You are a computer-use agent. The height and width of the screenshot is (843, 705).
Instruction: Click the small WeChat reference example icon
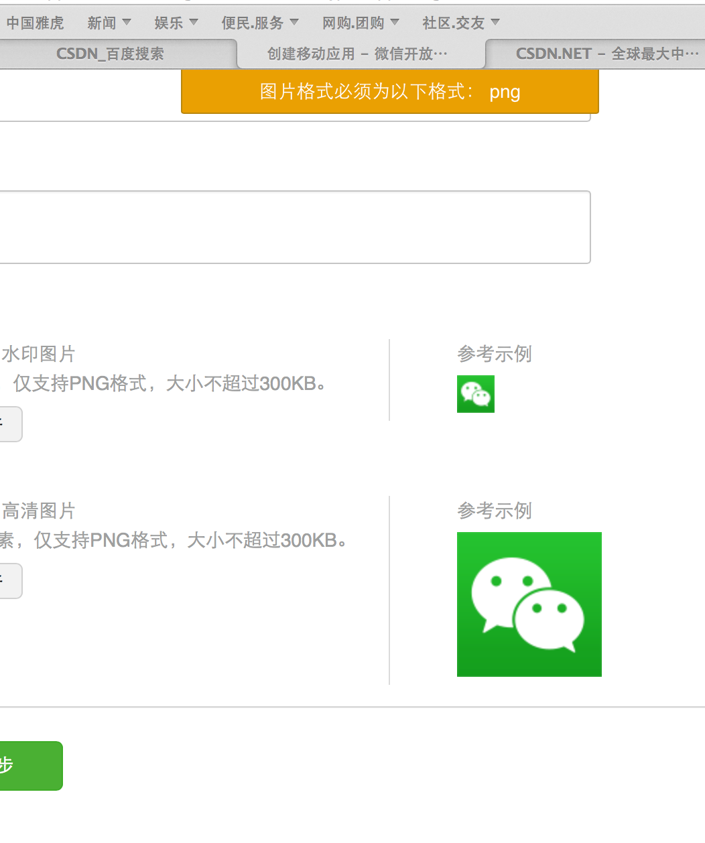click(x=476, y=394)
